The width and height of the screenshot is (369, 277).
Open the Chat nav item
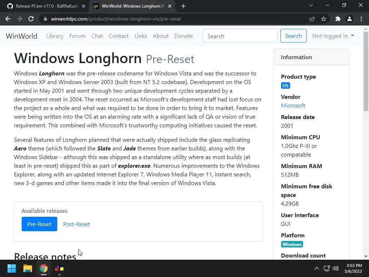[x=97, y=36]
